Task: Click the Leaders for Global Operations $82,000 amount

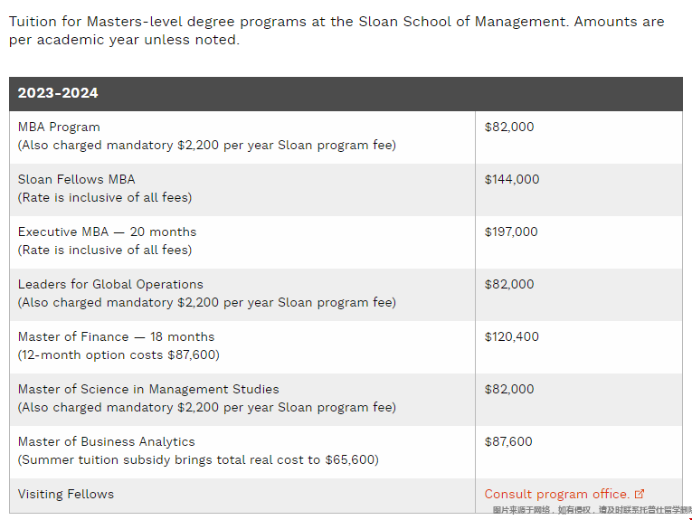Action: click(509, 285)
